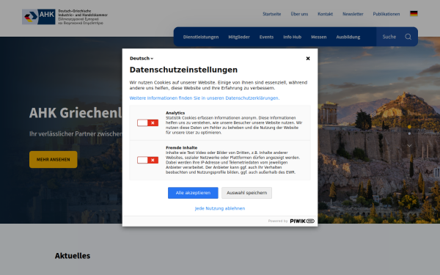Close the privacy settings dialog
Screen dimensions: 440x275
[x=308, y=59]
